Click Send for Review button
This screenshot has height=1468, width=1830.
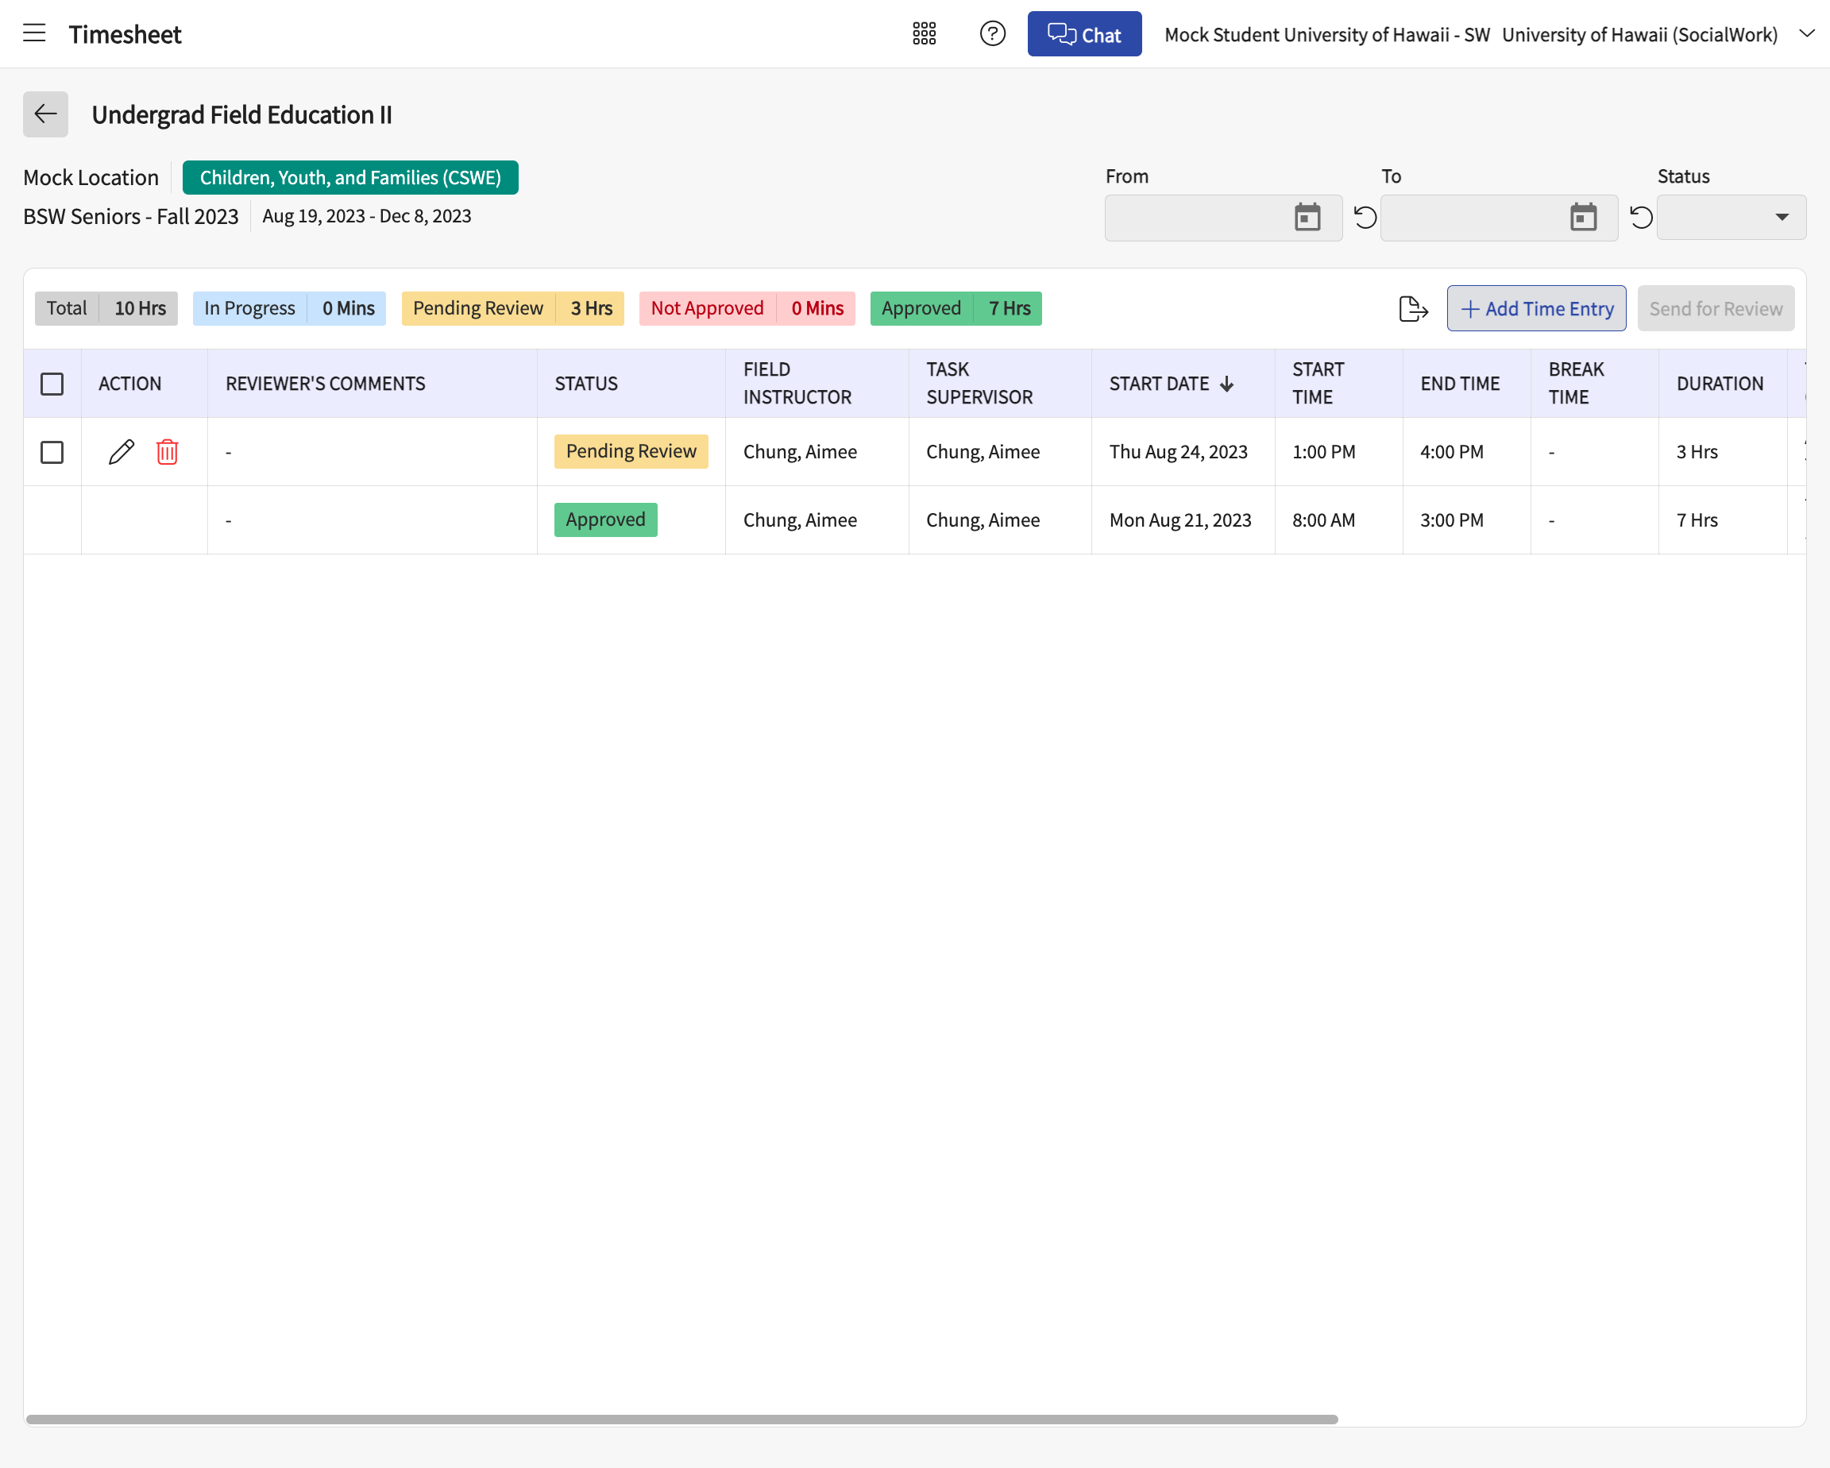pyautogui.click(x=1716, y=309)
